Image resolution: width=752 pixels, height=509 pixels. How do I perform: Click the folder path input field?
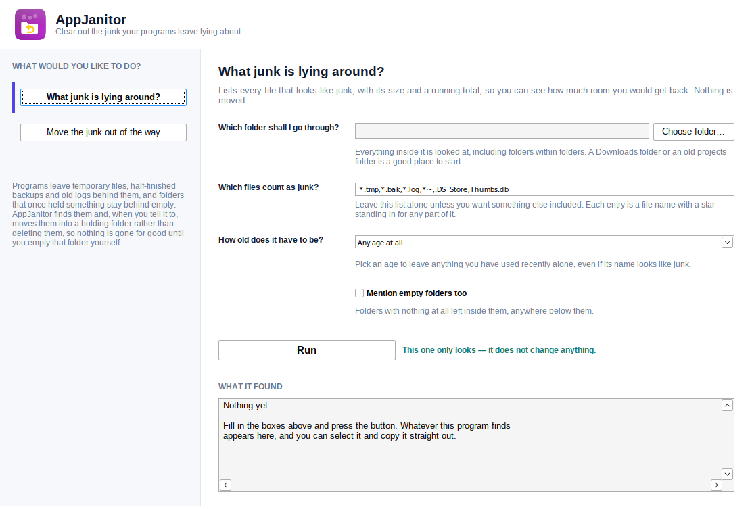pyautogui.click(x=502, y=131)
